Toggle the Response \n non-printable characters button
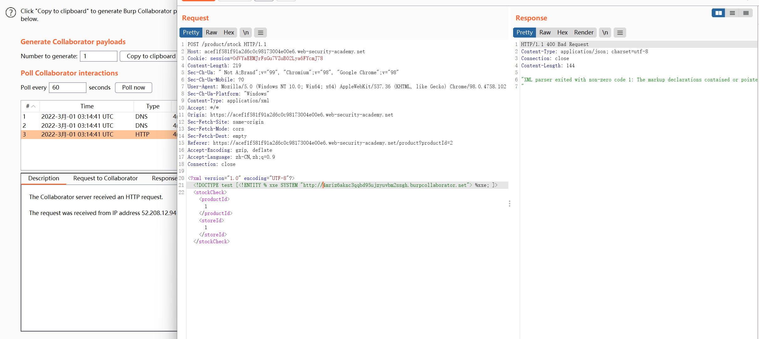 [605, 33]
